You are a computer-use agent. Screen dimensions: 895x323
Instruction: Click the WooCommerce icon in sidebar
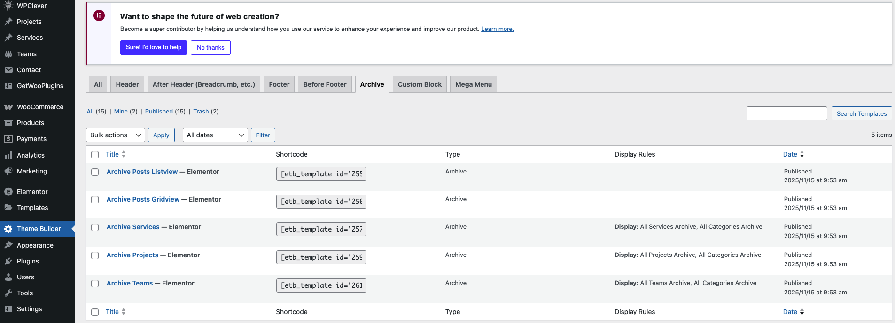click(8, 107)
